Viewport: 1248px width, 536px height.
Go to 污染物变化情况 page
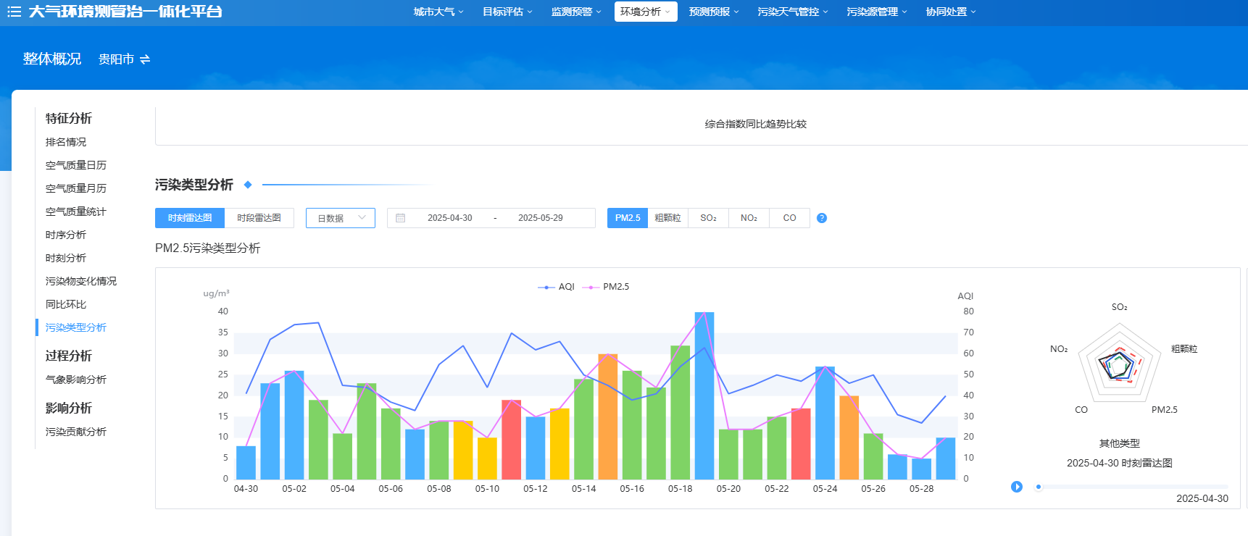(x=81, y=281)
